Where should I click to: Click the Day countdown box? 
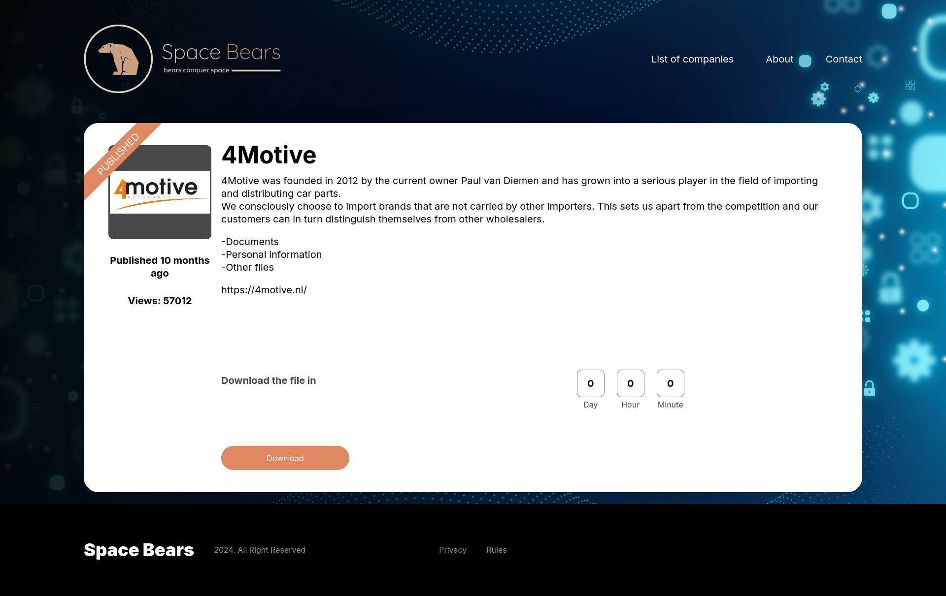pyautogui.click(x=590, y=383)
